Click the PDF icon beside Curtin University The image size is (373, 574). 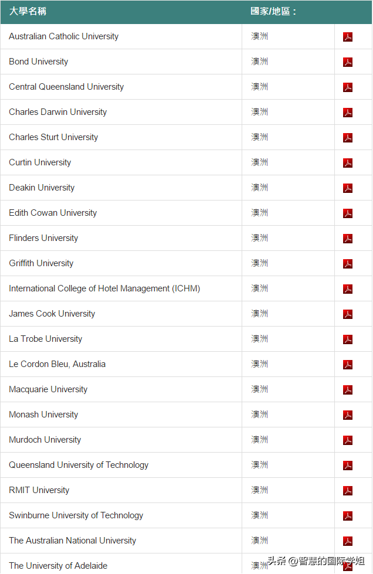[x=348, y=163]
